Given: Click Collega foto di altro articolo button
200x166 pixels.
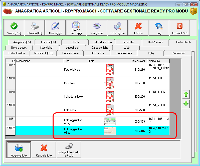Looking at the screenshot, I should 69,150.
